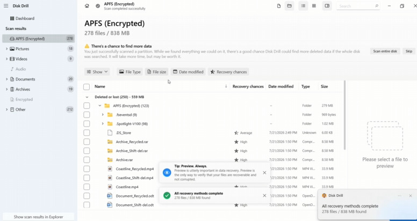Sort by Size column header
The height and width of the screenshot is (221, 417).
[x=324, y=86]
